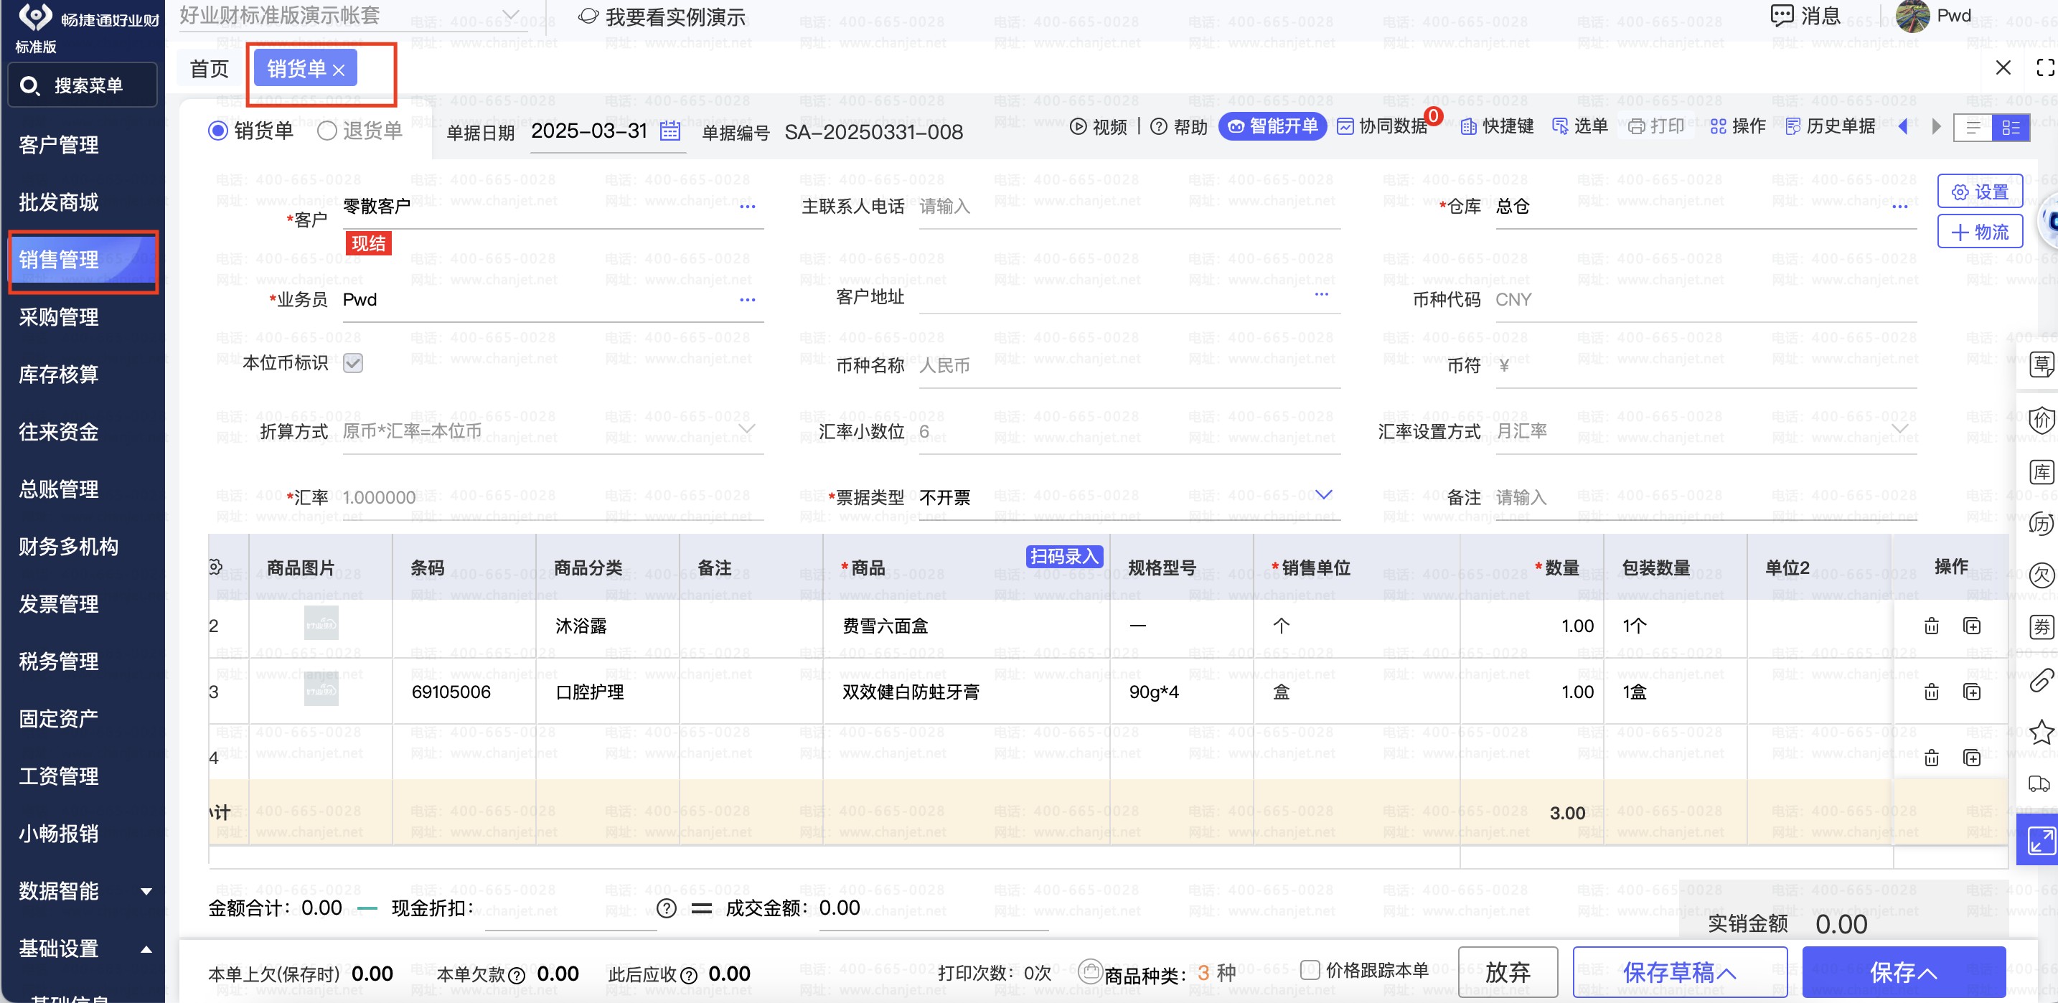Select the 退货单 radio button
The width and height of the screenshot is (2058, 1003).
[326, 130]
